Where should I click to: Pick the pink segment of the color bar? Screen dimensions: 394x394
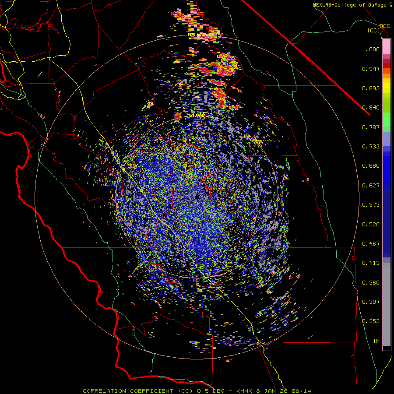point(387,47)
